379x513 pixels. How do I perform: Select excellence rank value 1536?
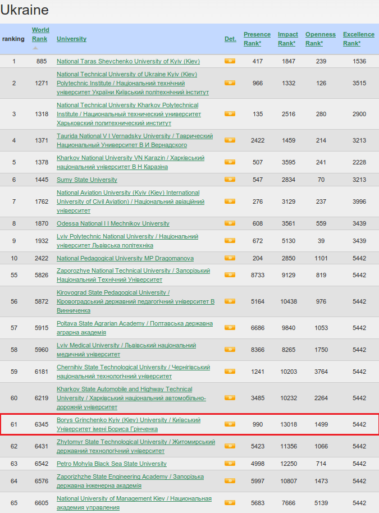tap(359, 61)
